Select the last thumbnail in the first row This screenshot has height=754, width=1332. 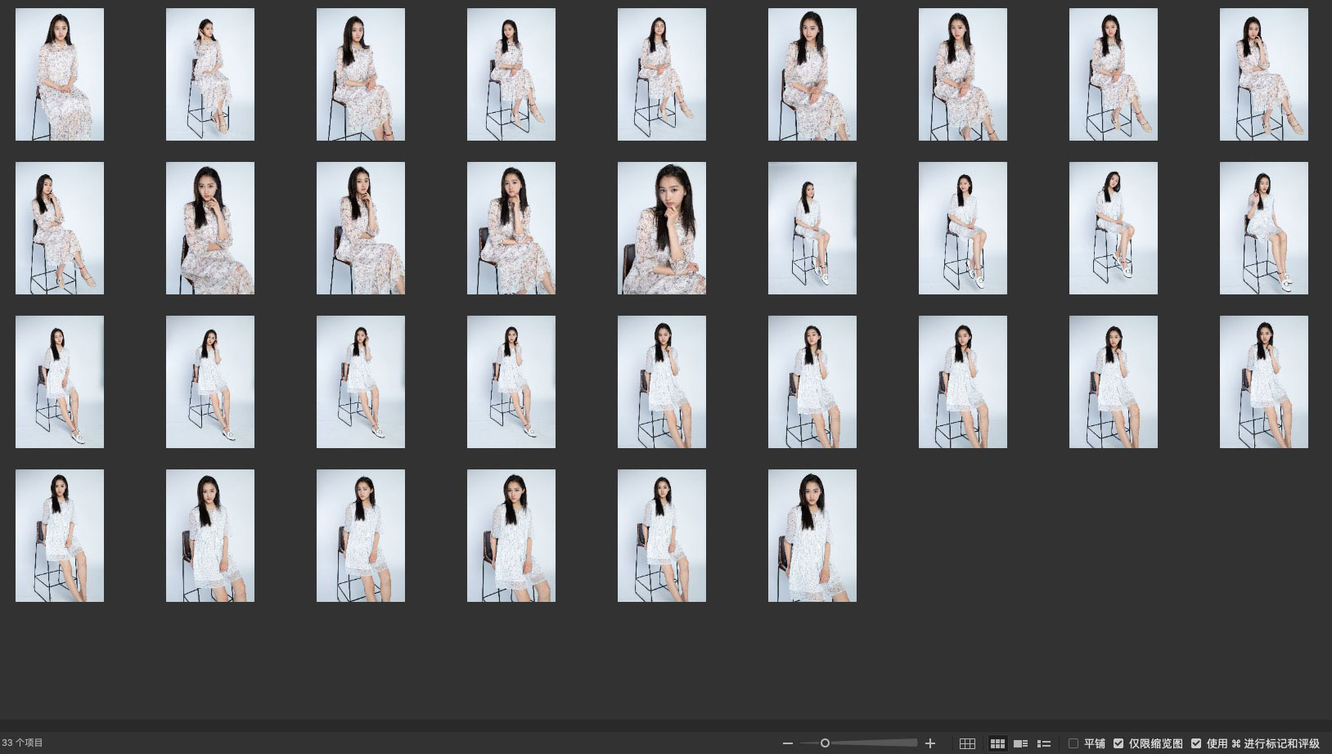tap(1263, 74)
